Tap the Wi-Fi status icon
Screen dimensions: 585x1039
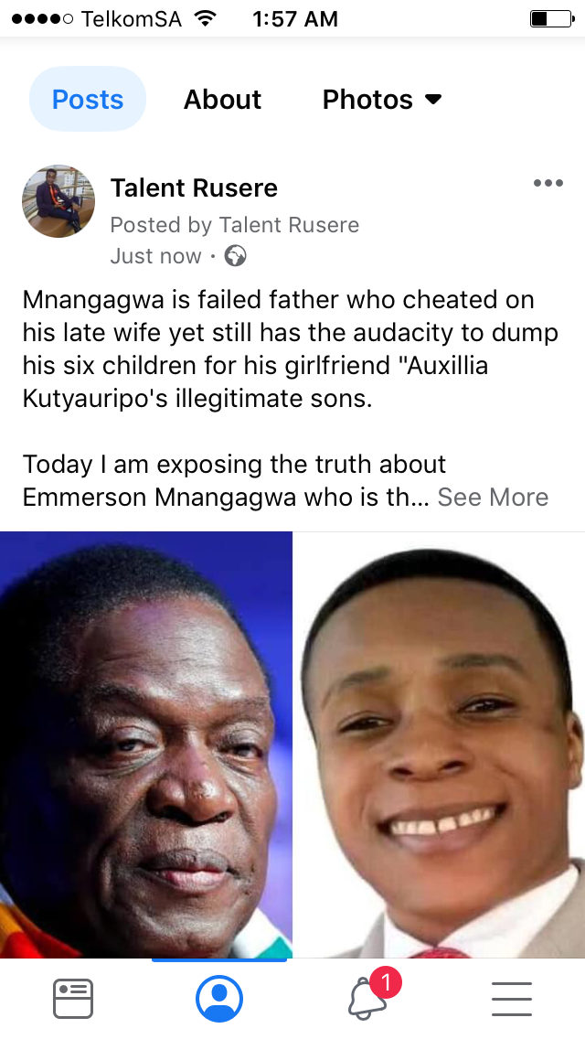(x=206, y=18)
